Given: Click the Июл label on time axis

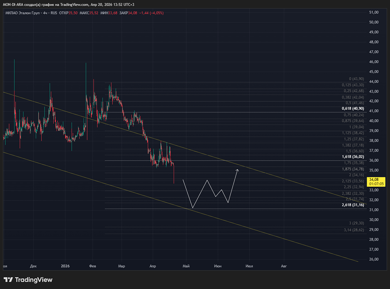Looking at the screenshot, I should coord(249,266).
